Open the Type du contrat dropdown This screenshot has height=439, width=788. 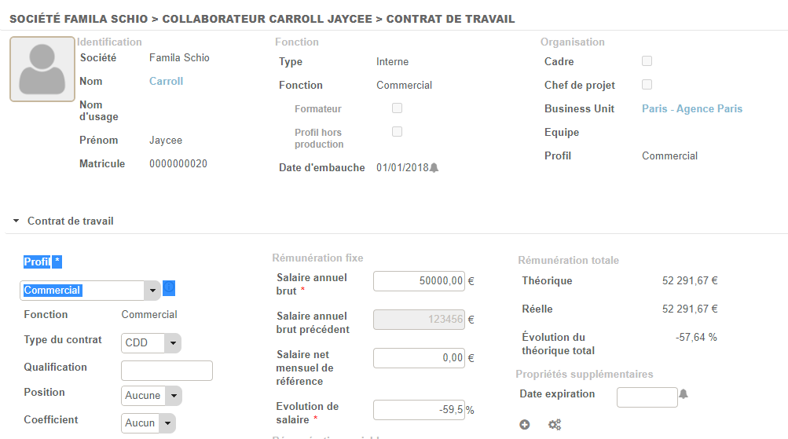152,343
